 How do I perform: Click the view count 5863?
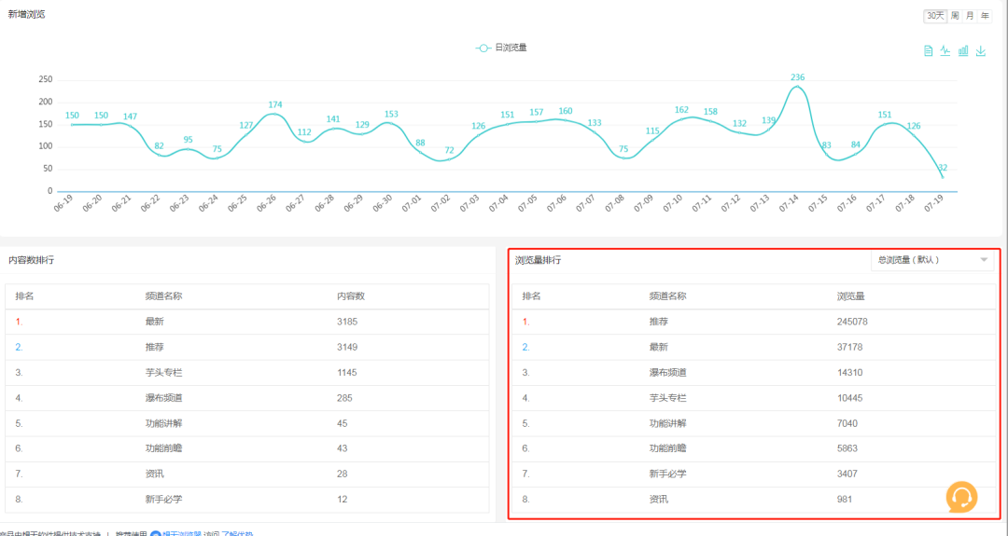click(847, 448)
